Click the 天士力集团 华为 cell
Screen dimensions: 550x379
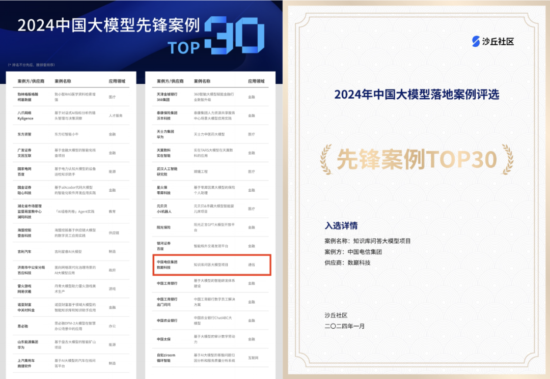(x=165, y=134)
